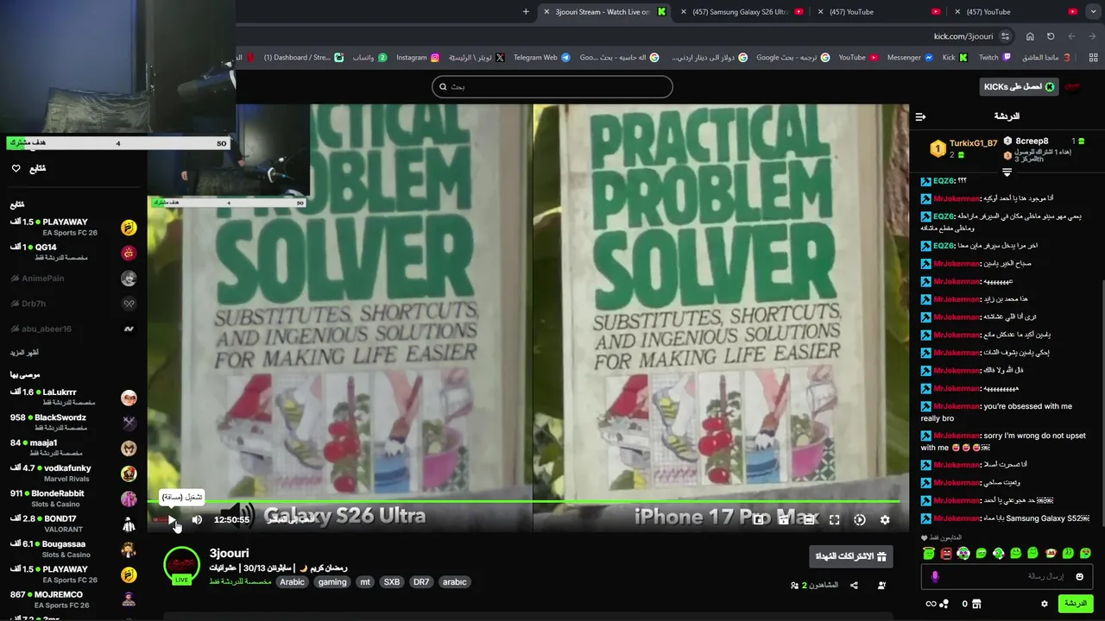This screenshot has height=621, width=1105.
Task: Open BlackSwordz recommended channel
Action: pos(73,423)
